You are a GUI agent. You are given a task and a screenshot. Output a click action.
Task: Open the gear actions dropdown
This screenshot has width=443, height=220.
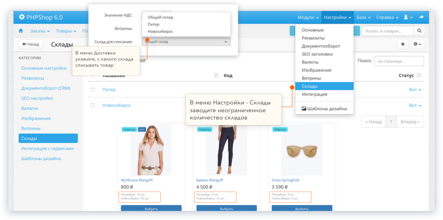417,44
